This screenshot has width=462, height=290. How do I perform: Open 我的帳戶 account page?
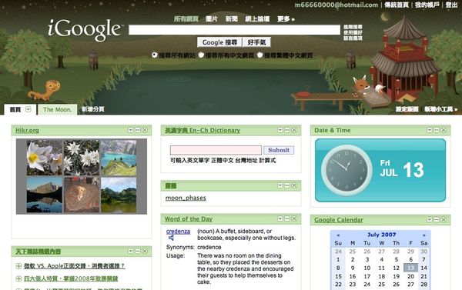(427, 5)
